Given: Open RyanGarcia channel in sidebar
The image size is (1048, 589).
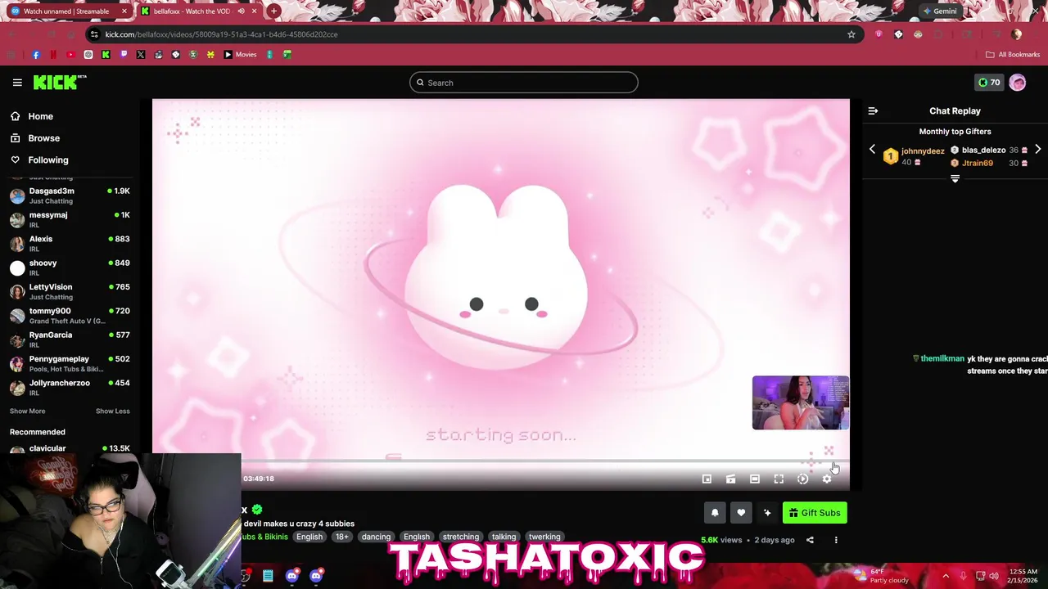Looking at the screenshot, I should [x=70, y=339].
